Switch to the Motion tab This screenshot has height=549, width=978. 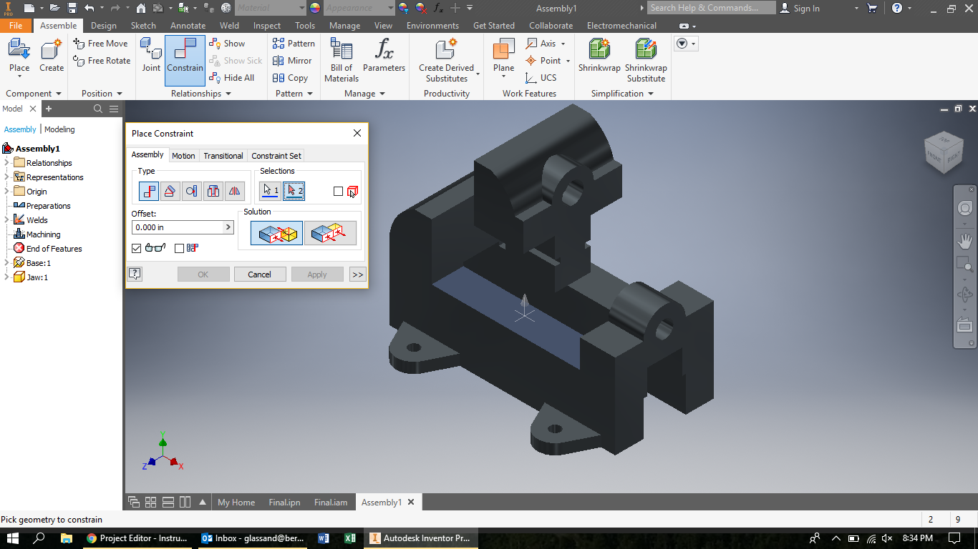tap(183, 155)
